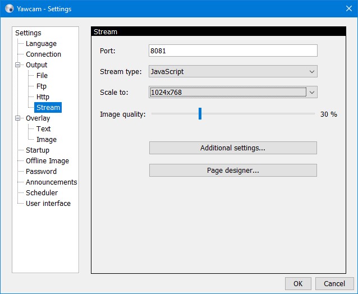Open the Scale to dropdown arrow
This screenshot has width=358, height=294.
[312, 92]
